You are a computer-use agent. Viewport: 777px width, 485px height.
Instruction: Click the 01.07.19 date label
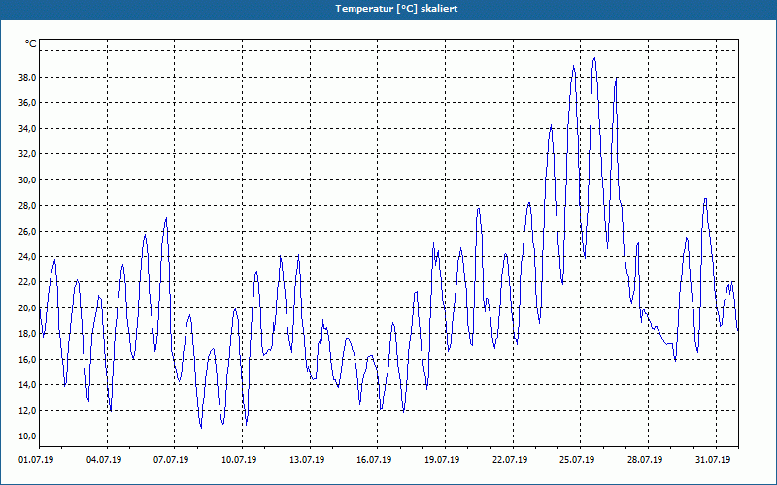[36, 460]
